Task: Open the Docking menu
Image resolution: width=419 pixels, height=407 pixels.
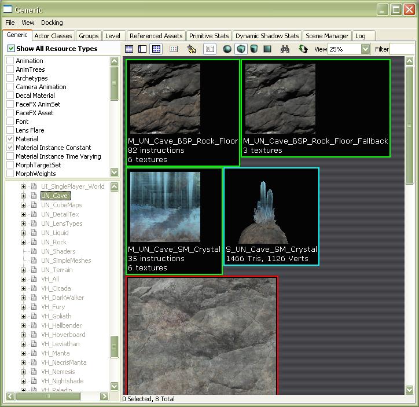Action: coord(52,23)
